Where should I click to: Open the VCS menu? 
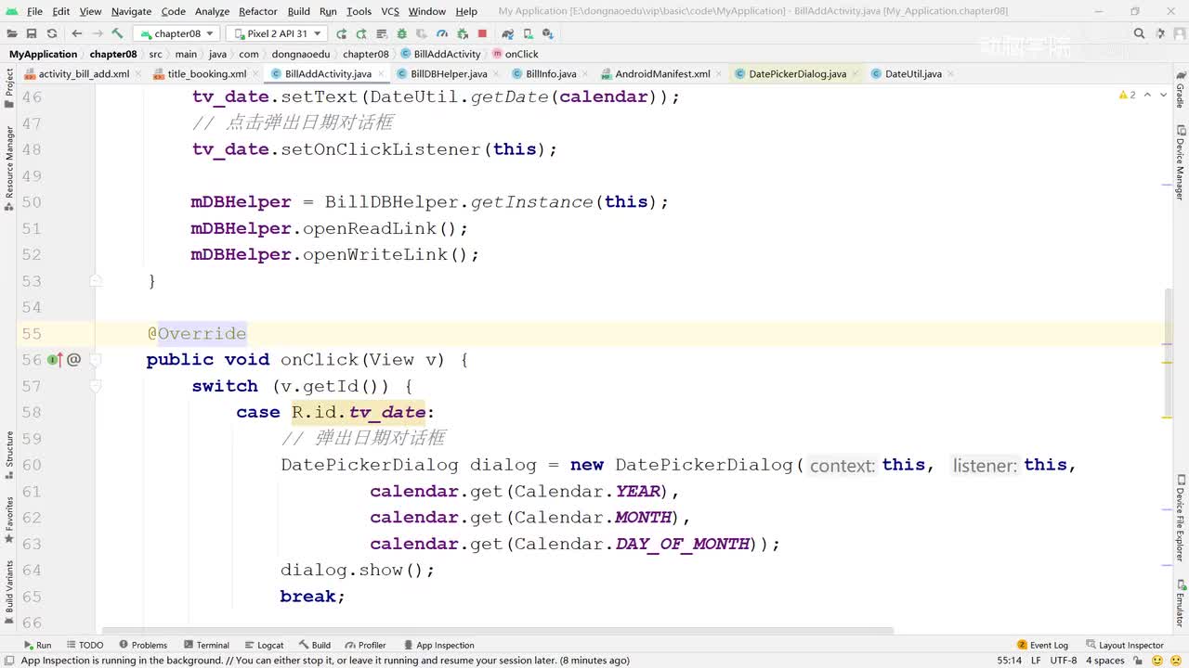pos(390,11)
